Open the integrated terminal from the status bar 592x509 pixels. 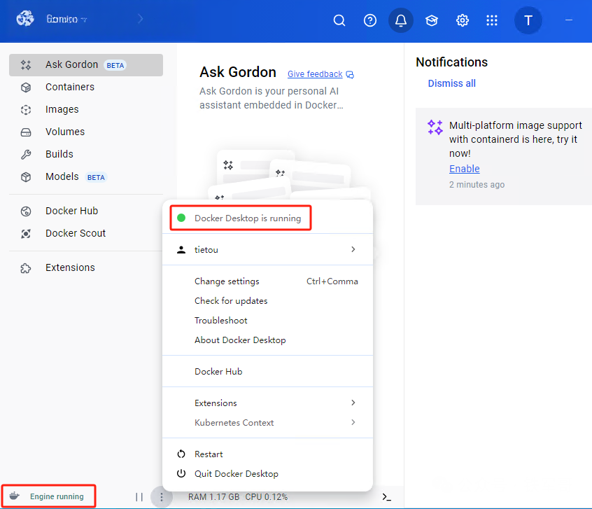click(x=386, y=497)
